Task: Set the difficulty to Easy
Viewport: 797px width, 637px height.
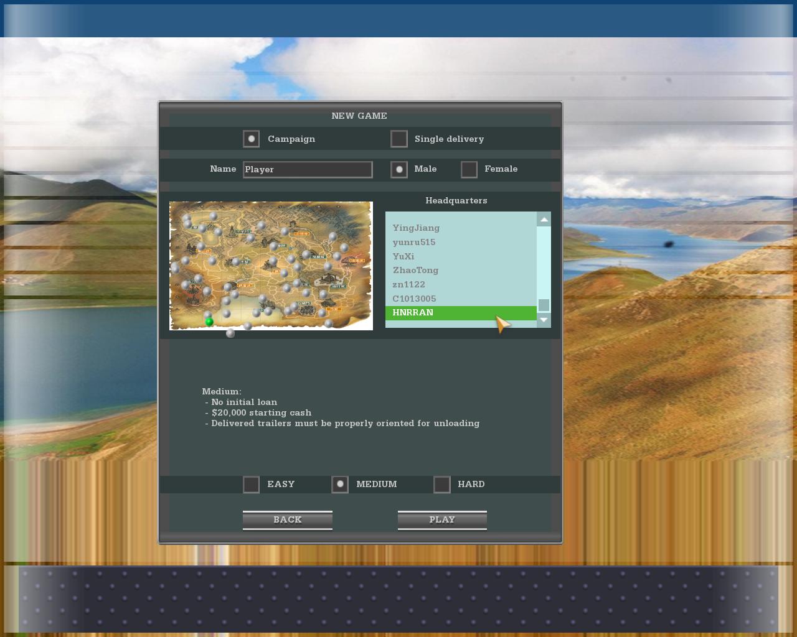Action: (252, 484)
